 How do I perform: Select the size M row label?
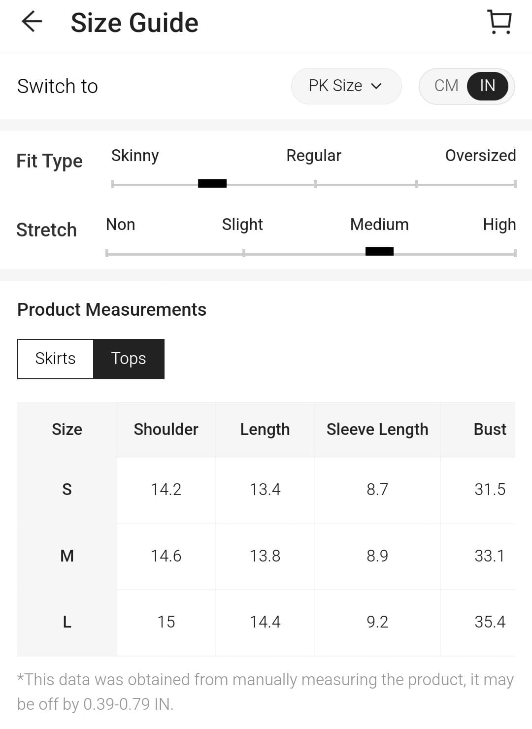pyautogui.click(x=67, y=556)
